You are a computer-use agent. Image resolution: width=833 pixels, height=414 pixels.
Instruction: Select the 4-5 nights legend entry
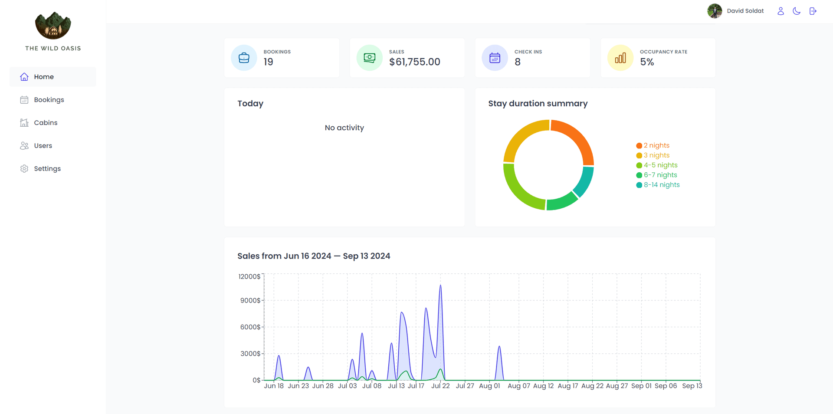coord(660,165)
